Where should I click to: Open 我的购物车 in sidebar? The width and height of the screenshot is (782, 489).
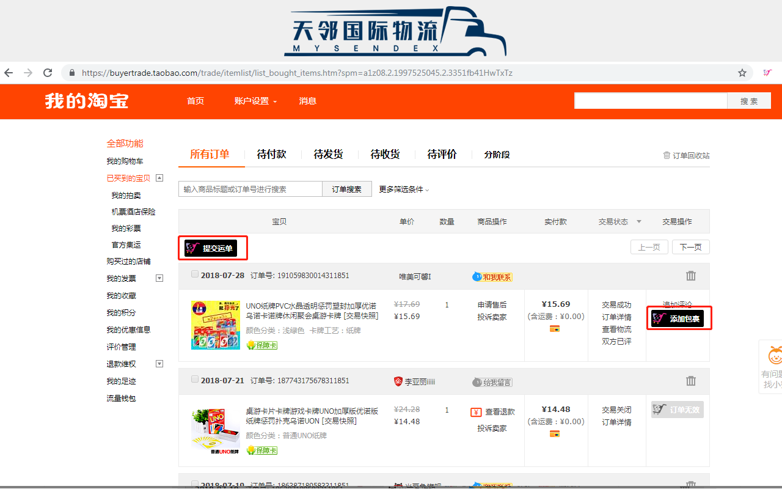point(125,161)
